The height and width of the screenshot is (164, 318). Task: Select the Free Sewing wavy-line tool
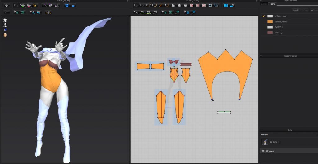click(148, 12)
